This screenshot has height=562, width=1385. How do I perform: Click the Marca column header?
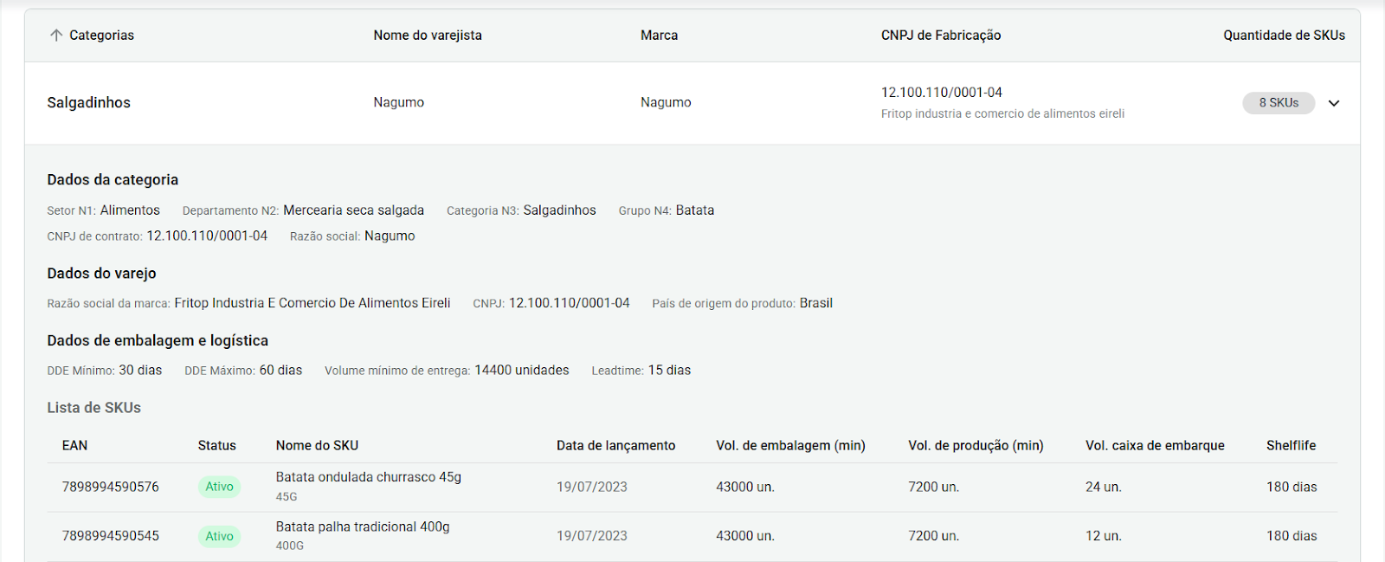point(659,36)
